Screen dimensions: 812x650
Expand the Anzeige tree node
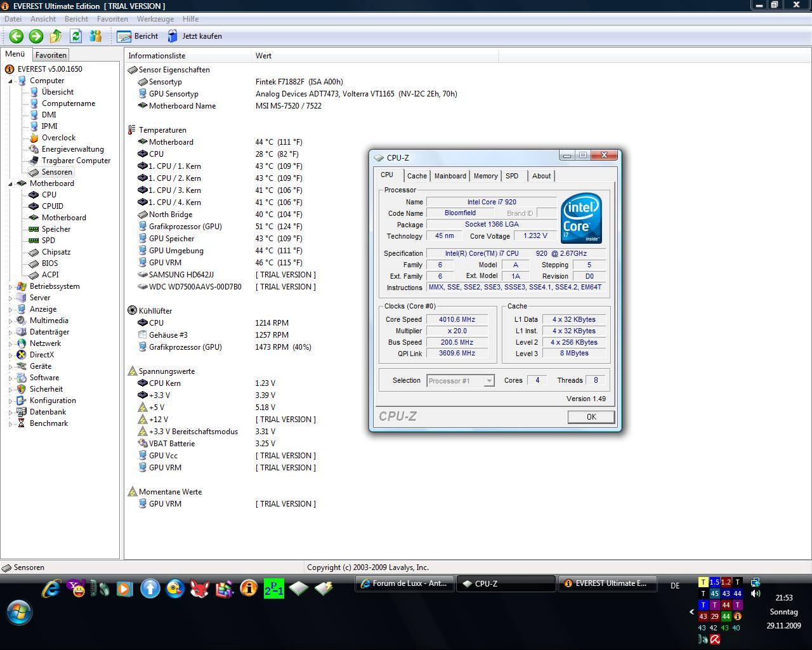point(10,310)
